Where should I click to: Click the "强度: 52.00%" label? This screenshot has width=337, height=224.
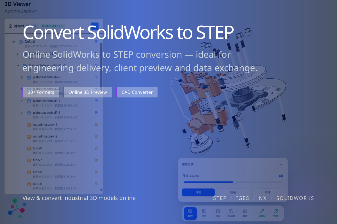[x=191, y=176]
